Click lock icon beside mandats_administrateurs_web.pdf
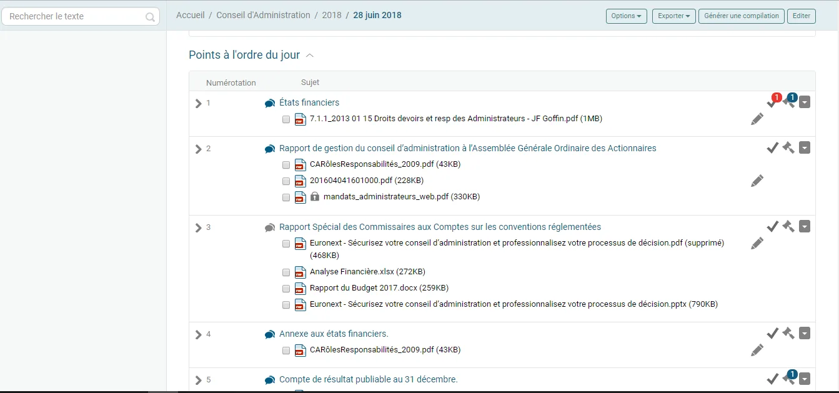 click(x=315, y=196)
